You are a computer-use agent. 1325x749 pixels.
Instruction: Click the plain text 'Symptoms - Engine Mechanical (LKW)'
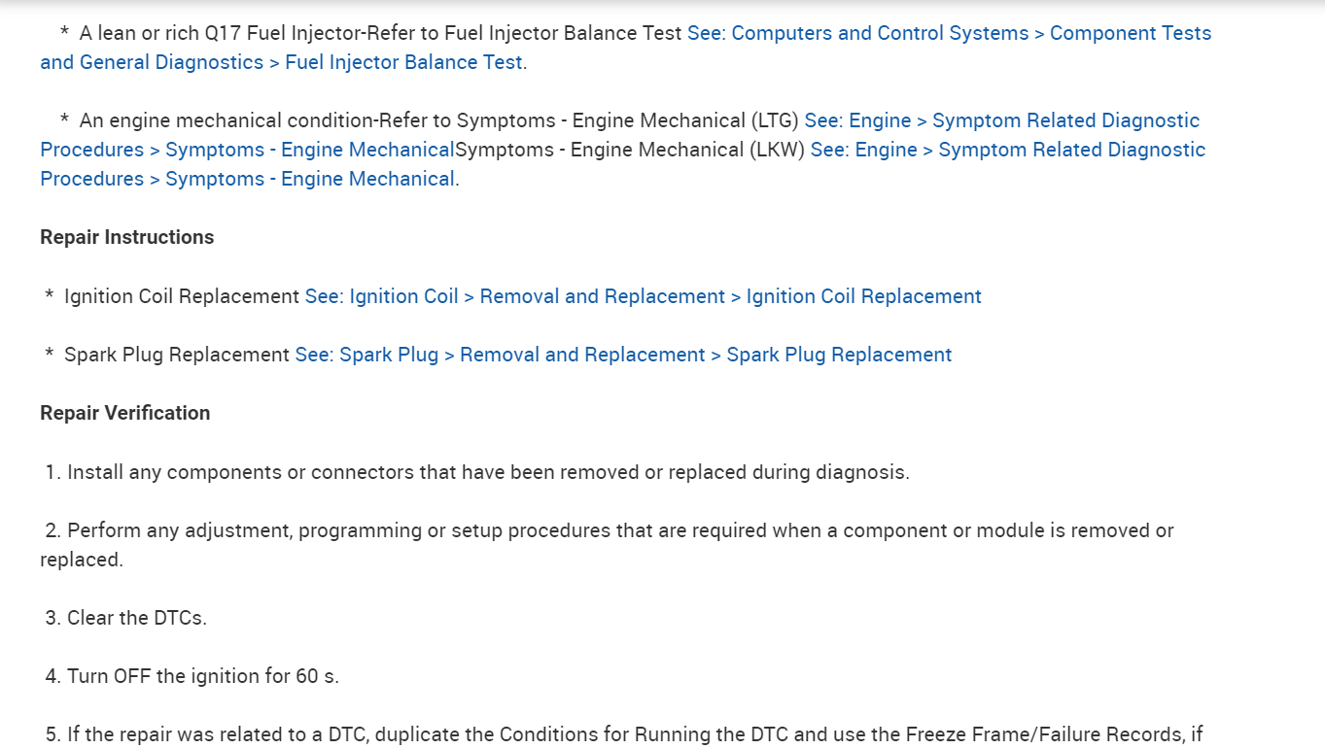pos(630,150)
